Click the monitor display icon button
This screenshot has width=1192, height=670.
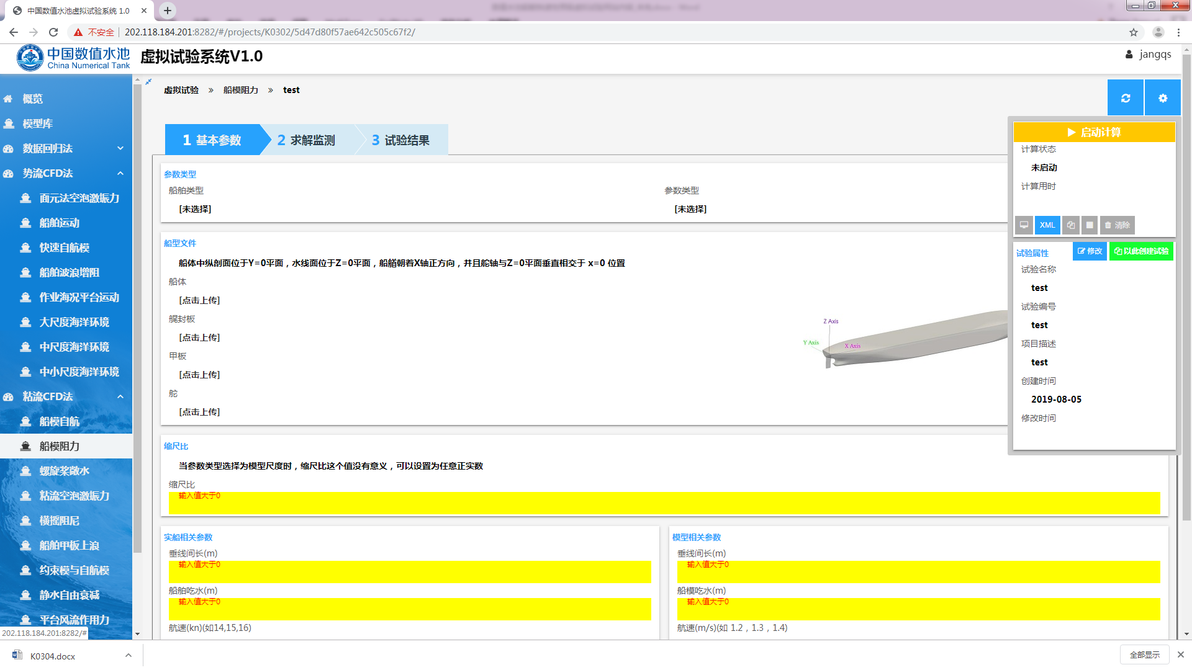pyautogui.click(x=1024, y=225)
